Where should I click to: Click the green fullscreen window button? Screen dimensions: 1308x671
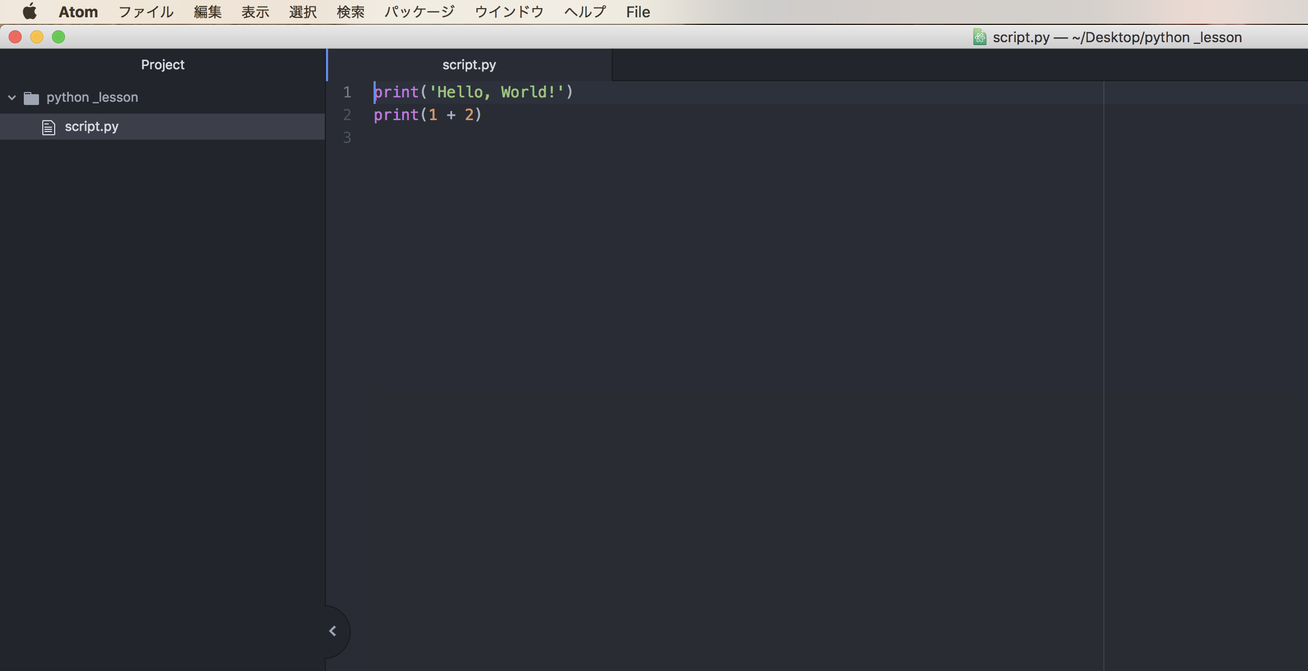coord(58,37)
